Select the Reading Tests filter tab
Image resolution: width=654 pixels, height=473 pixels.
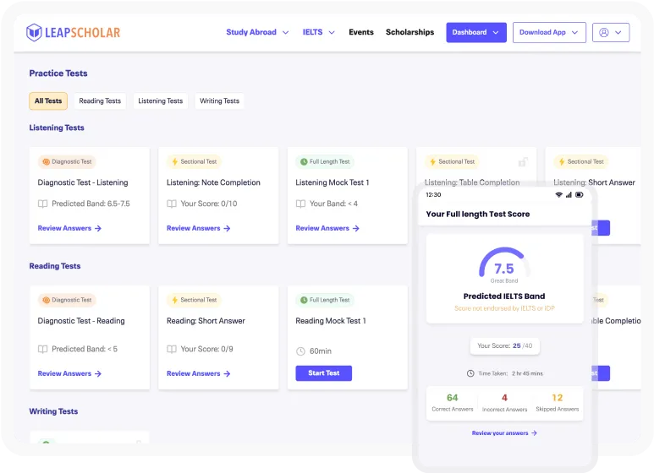[x=100, y=101]
